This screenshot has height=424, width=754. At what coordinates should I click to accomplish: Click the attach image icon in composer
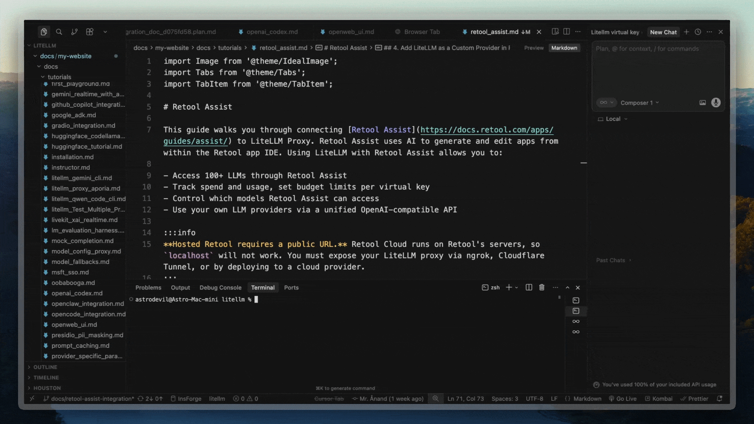[x=702, y=102]
